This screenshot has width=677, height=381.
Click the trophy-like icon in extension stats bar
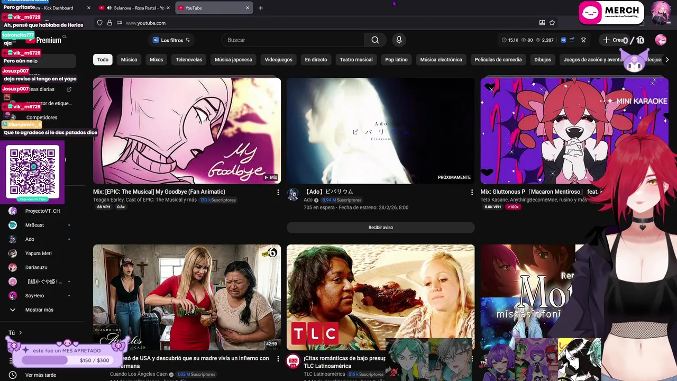coord(583,40)
